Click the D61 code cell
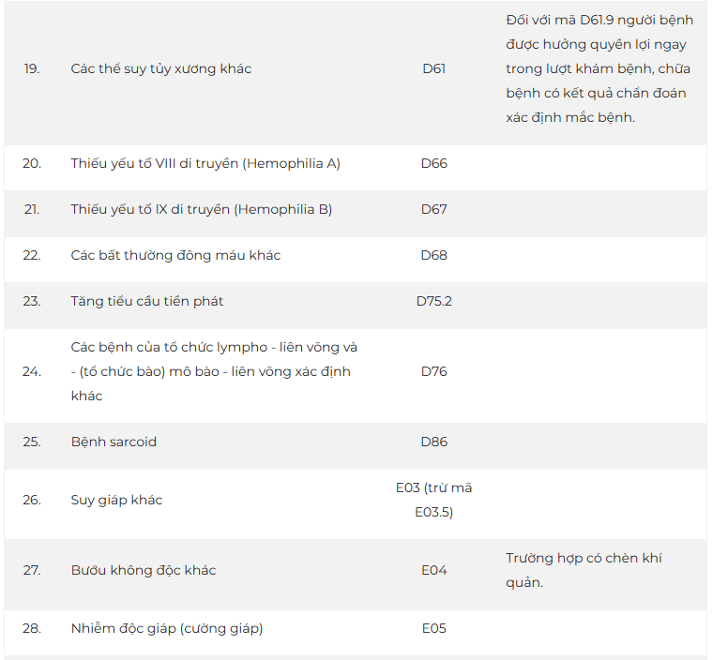The image size is (713, 660). 433,68
